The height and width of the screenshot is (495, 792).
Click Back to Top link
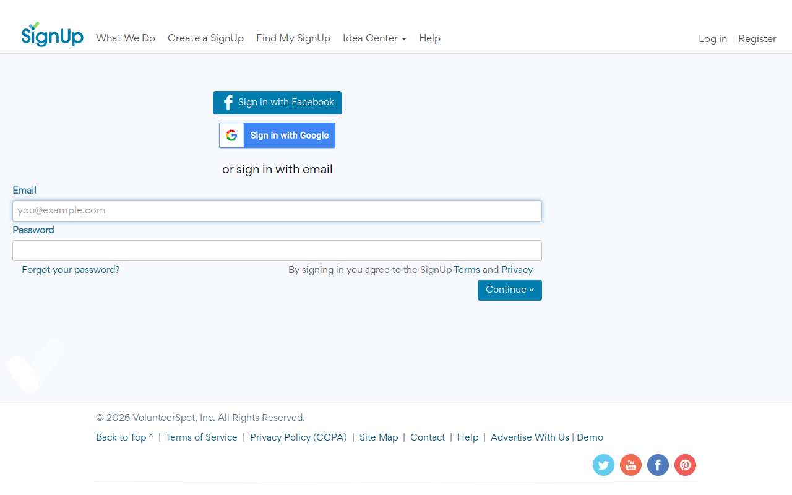coord(124,437)
